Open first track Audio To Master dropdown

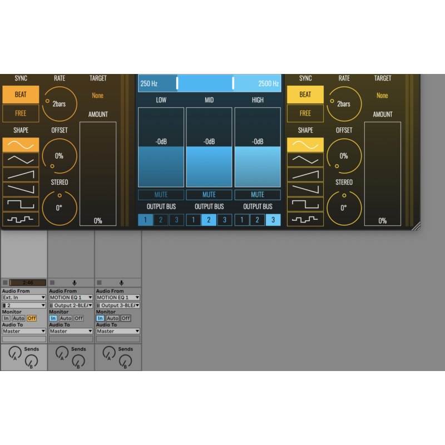coord(24,331)
